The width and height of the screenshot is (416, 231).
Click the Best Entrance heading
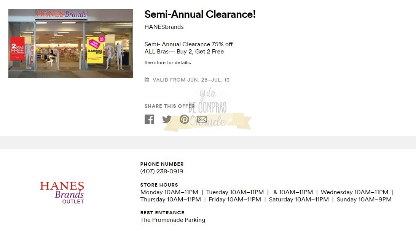click(x=162, y=213)
